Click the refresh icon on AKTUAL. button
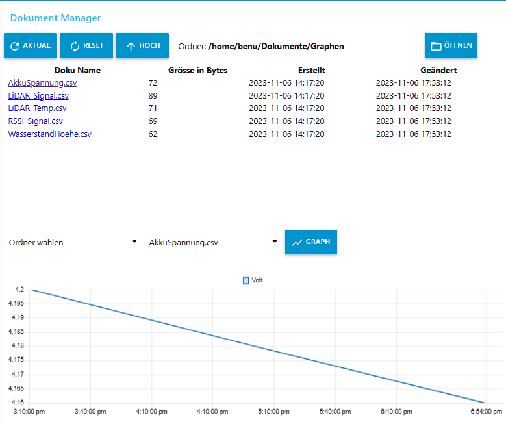The image size is (506, 422). pyautogui.click(x=15, y=46)
